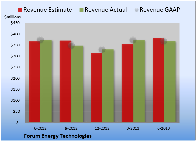Click the '$450' axis value
Image resolution: width=196 pixels, height=141 pixels.
15,23
